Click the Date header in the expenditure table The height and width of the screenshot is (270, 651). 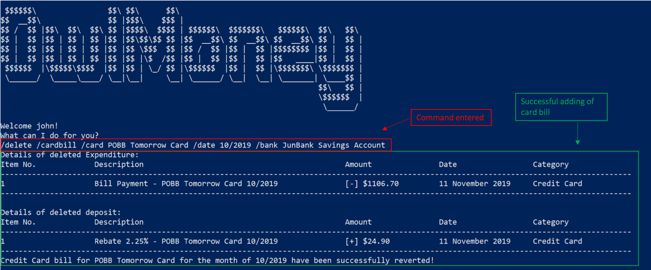coord(448,164)
